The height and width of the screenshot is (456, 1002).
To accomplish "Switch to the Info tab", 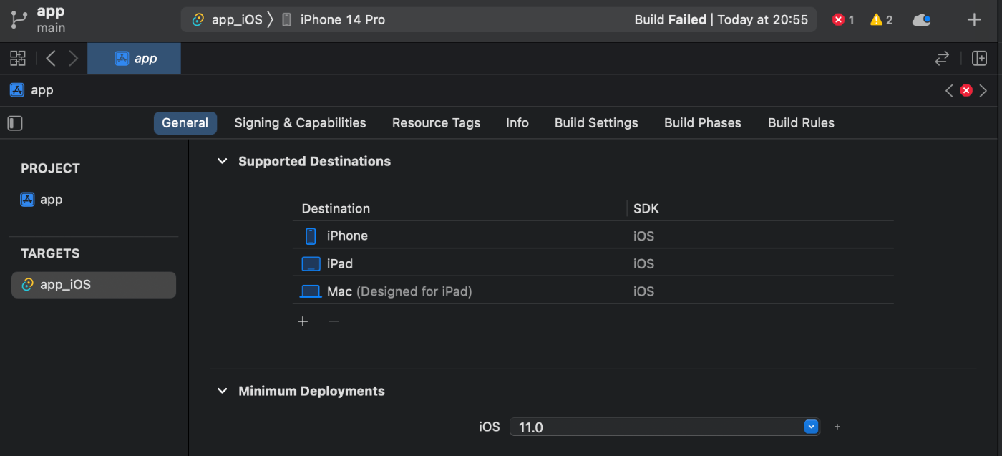I will (517, 123).
